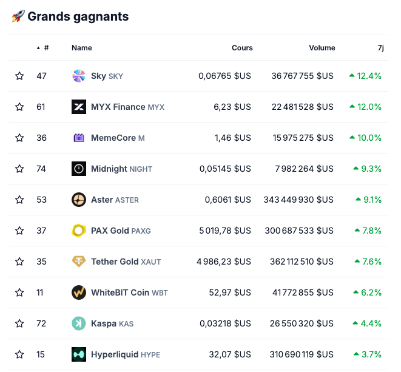This screenshot has width=401, height=372.
Task: Sort by the Cours column header
Action: (x=242, y=48)
